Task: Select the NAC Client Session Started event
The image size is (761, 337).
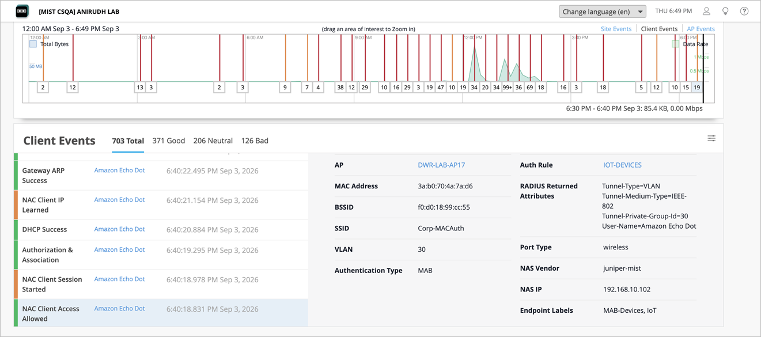Action: tap(161, 284)
